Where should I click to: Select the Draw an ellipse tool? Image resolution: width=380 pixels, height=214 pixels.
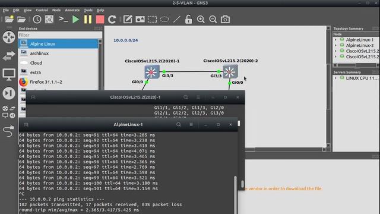[164, 19]
